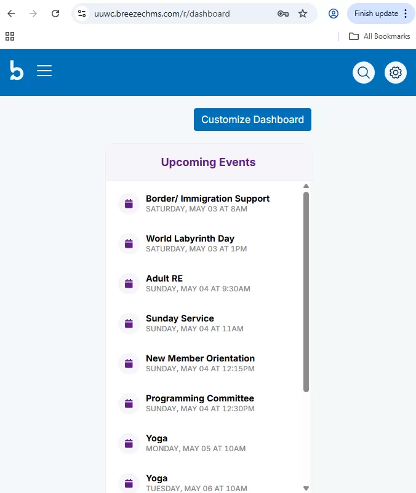Click the browser address bar URL
The width and height of the screenshot is (416, 493).
pos(162,14)
